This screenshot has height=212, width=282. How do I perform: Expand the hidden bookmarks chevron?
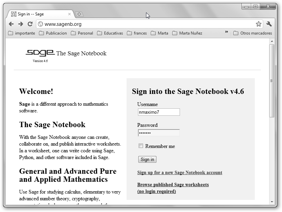click(226, 32)
